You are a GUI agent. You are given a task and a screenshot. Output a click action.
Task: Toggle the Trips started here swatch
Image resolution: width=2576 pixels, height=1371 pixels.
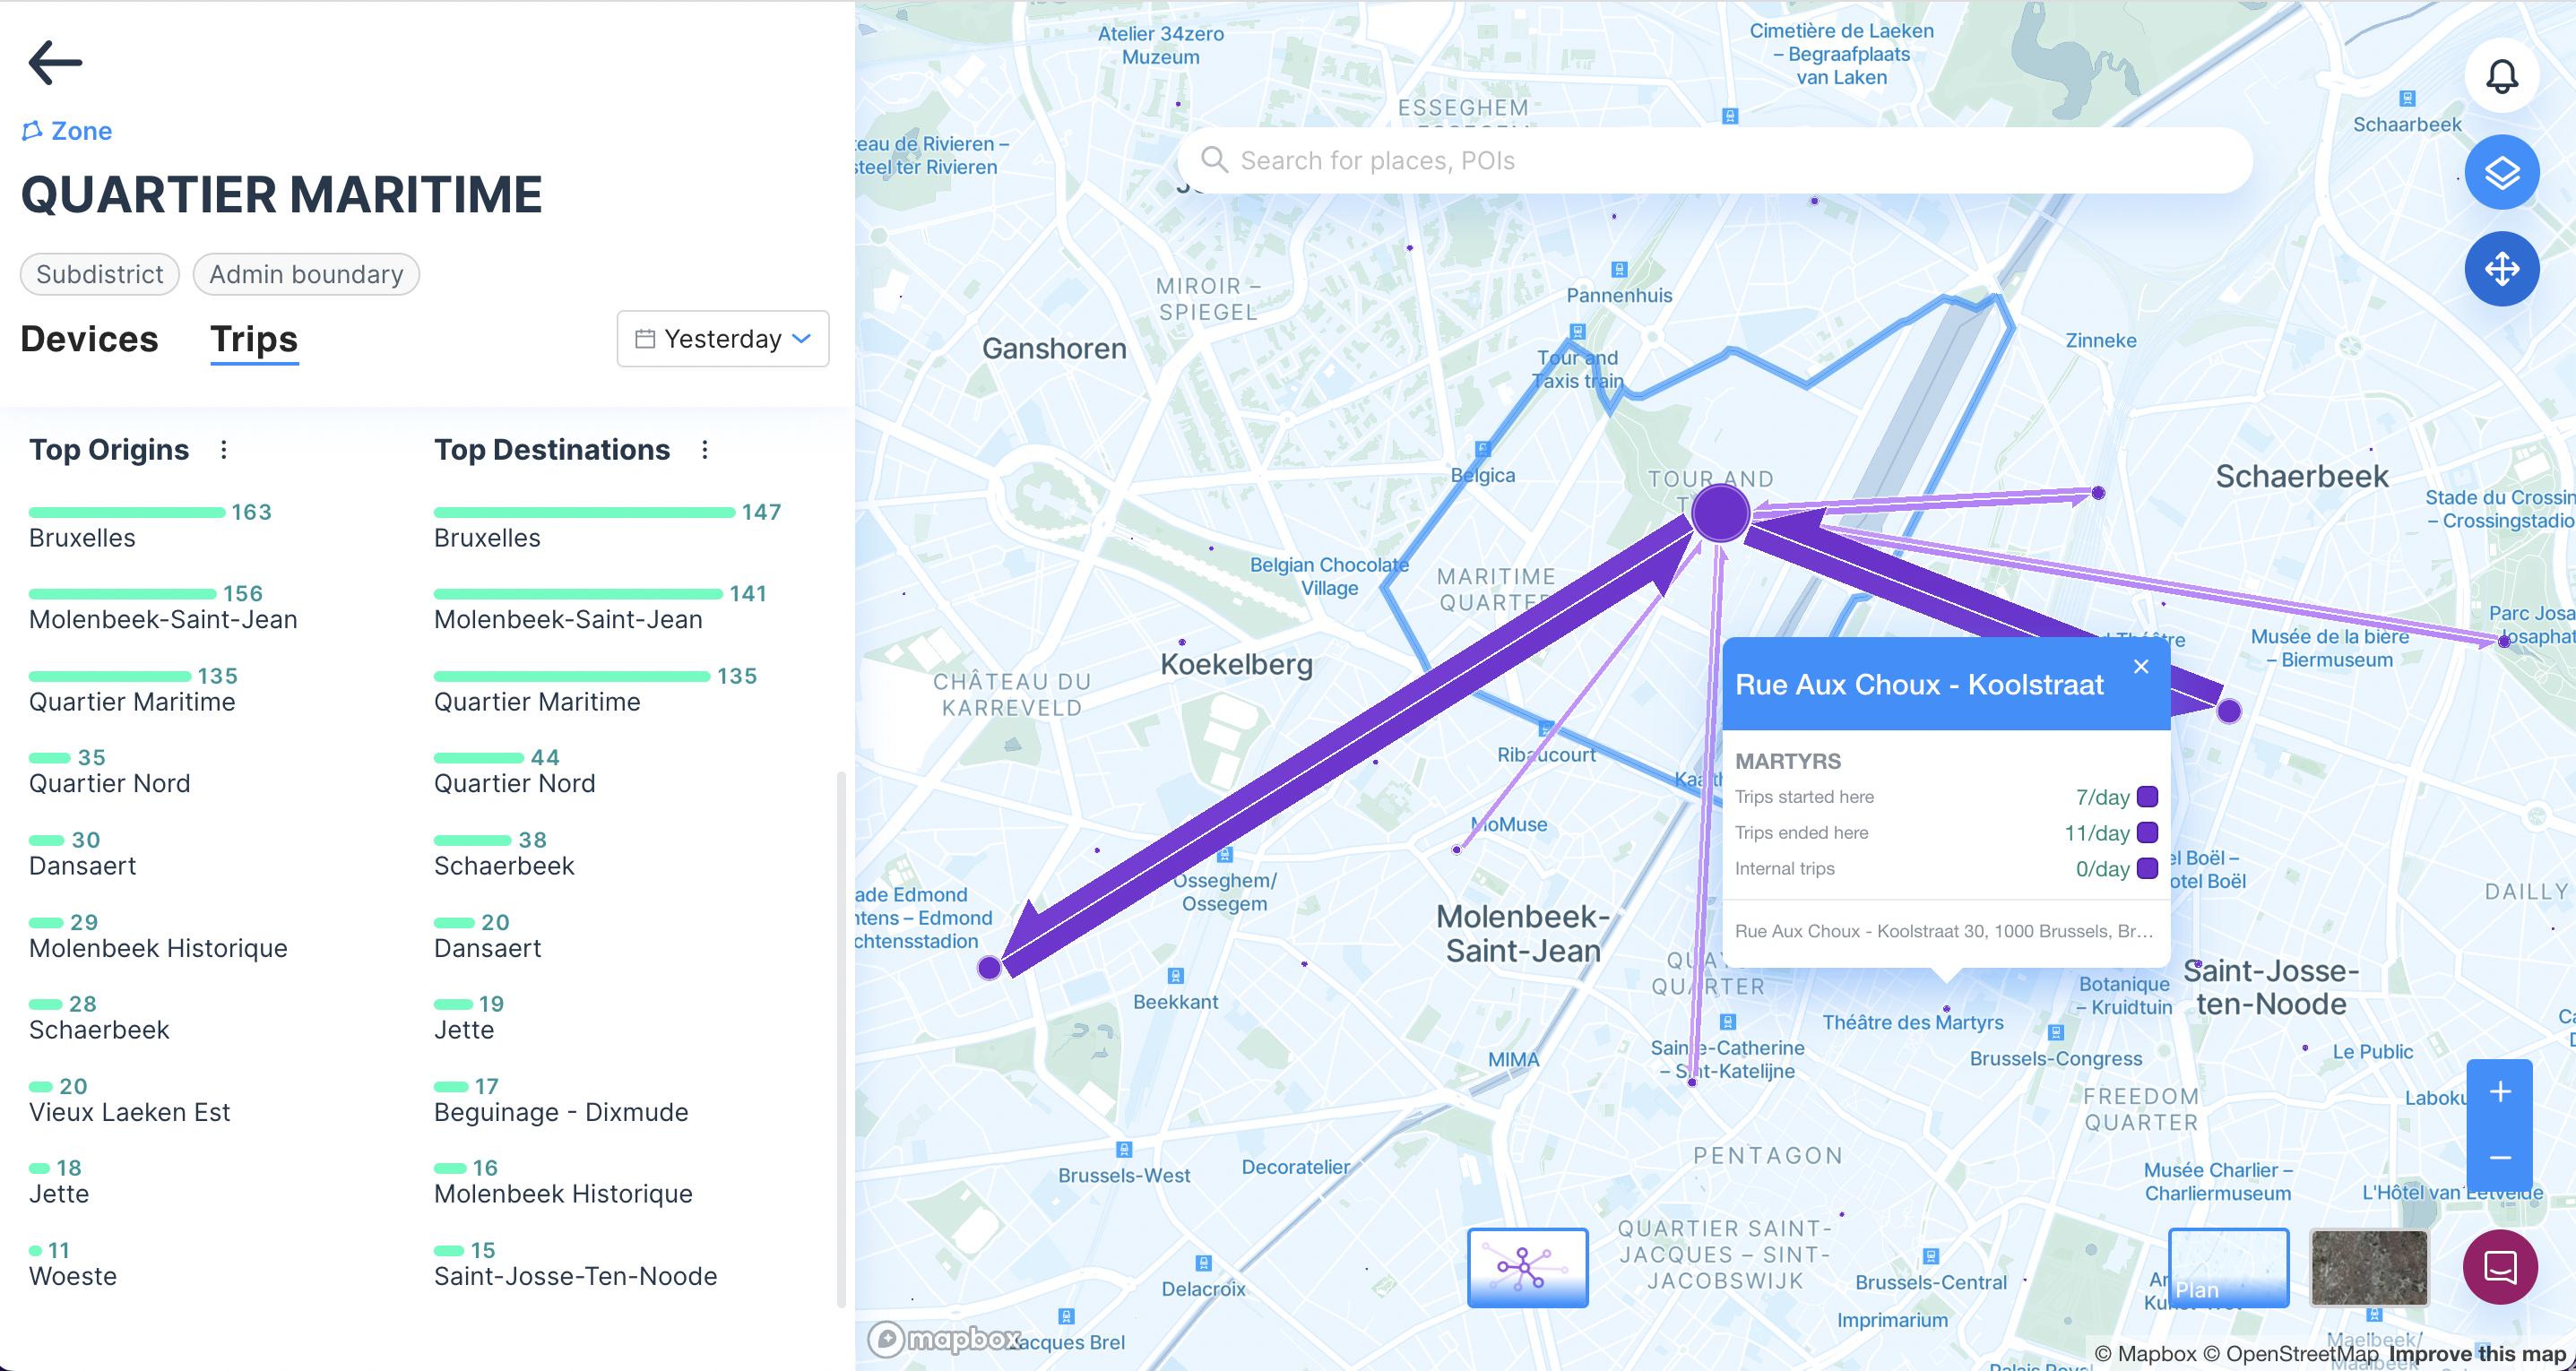pyautogui.click(x=2147, y=797)
